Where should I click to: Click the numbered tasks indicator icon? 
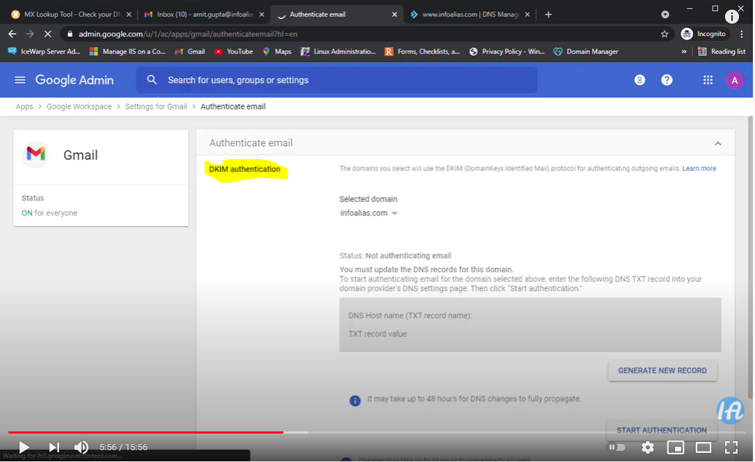tap(639, 80)
